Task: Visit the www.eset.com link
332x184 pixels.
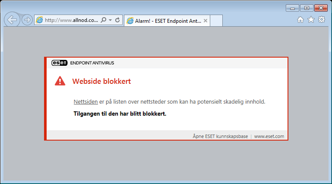Action: click(269, 136)
